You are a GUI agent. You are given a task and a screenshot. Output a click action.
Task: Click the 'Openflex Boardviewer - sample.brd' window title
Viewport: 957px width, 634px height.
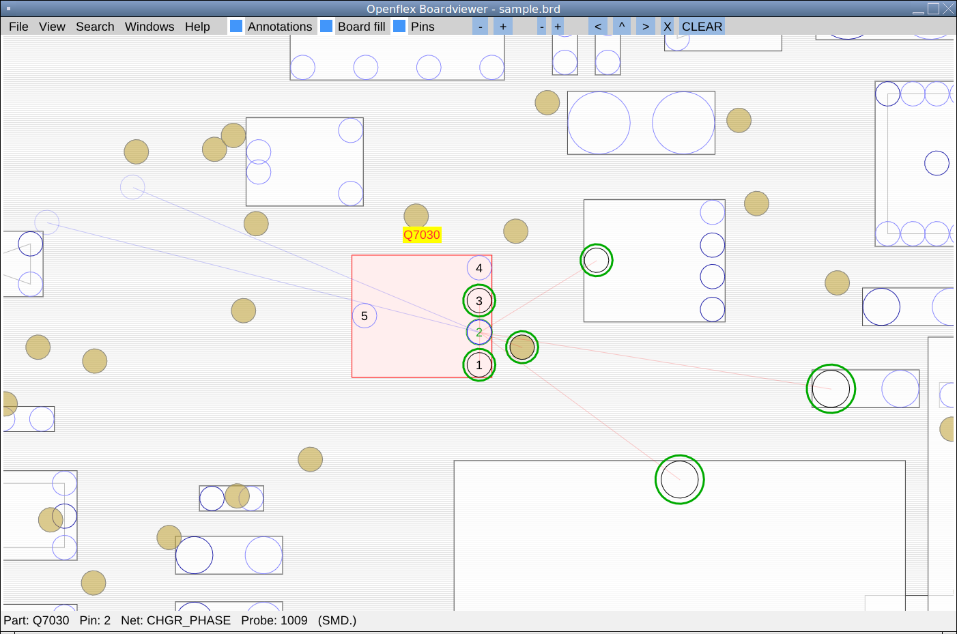463,9
